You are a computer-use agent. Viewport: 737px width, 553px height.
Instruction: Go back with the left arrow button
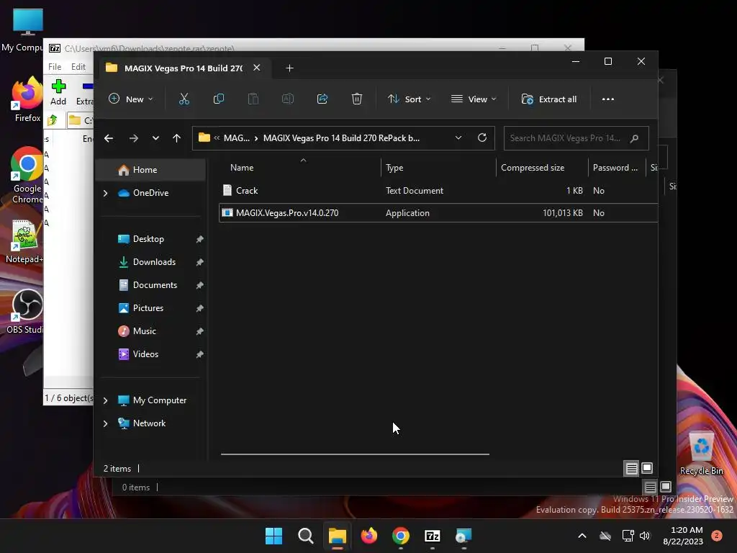(x=109, y=138)
